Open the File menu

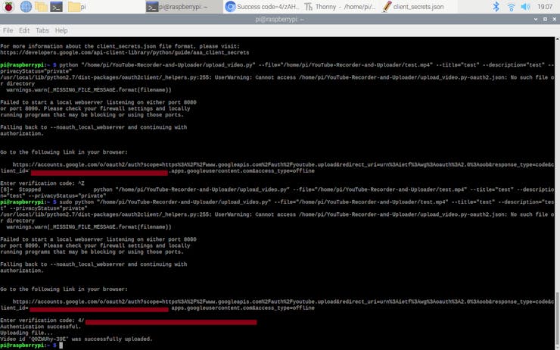tap(8, 30)
